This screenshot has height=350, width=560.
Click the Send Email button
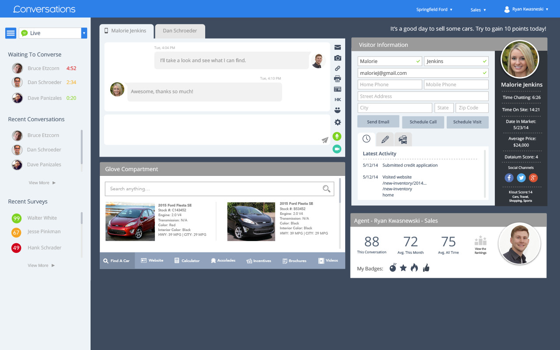pos(378,122)
